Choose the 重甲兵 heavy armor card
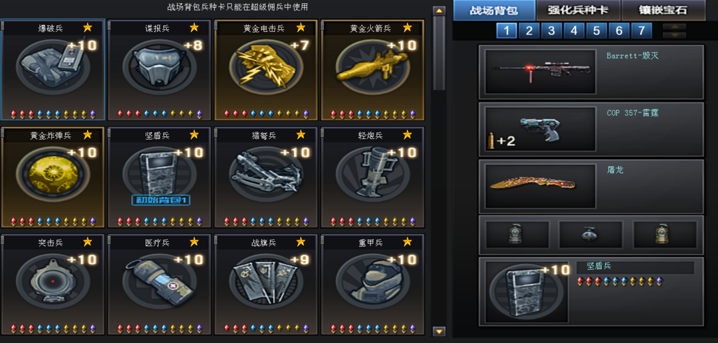718x343 pixels. point(372,285)
